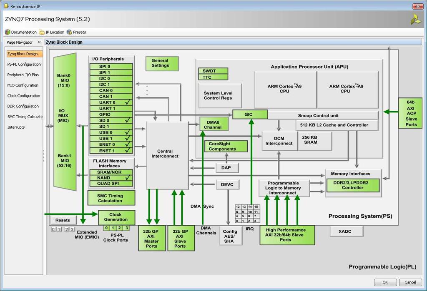
Task: Click reset port 0 under Resets
Action: coord(53,229)
